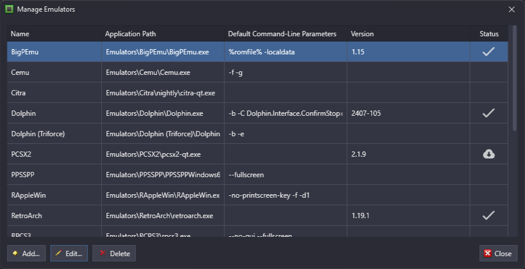Click the path Emulators\PCSX2\pcsx2-qt.exe

153,154
